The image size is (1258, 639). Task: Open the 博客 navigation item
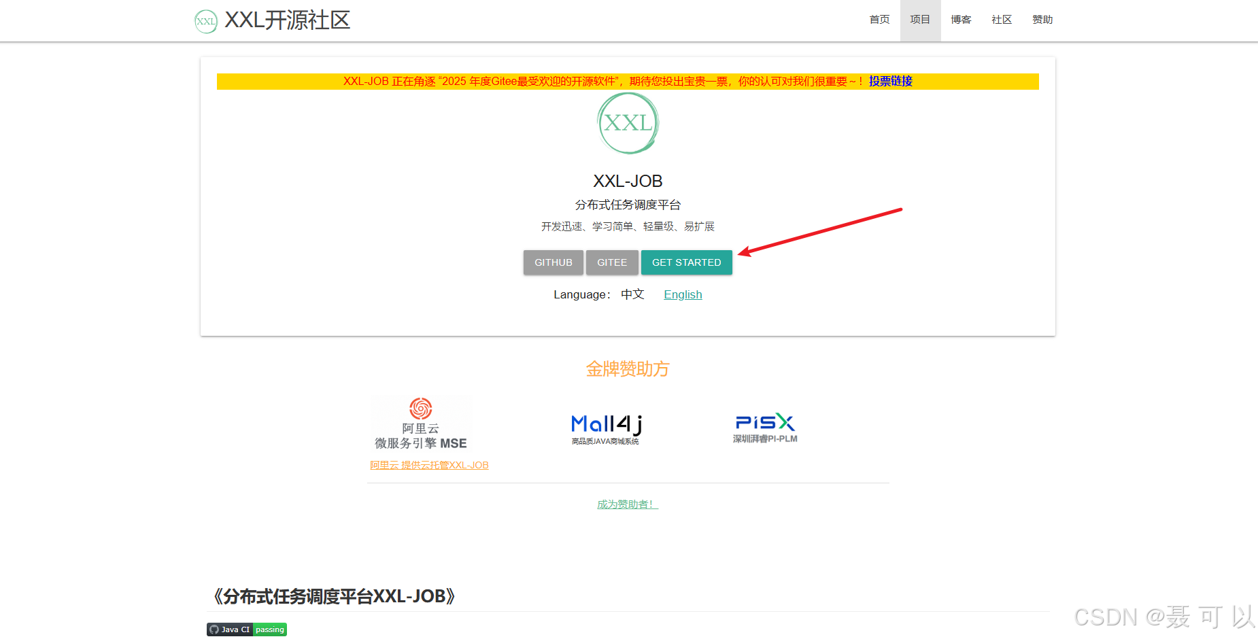coord(961,20)
